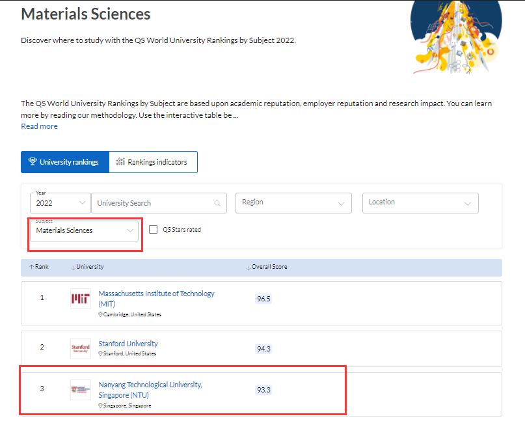Click the search magnifier icon
The image size is (525, 425).
coord(217,203)
